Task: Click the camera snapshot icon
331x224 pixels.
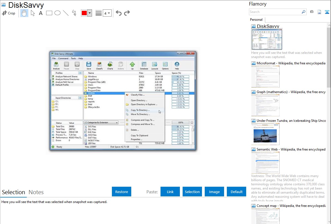Action: tap(312, 12)
